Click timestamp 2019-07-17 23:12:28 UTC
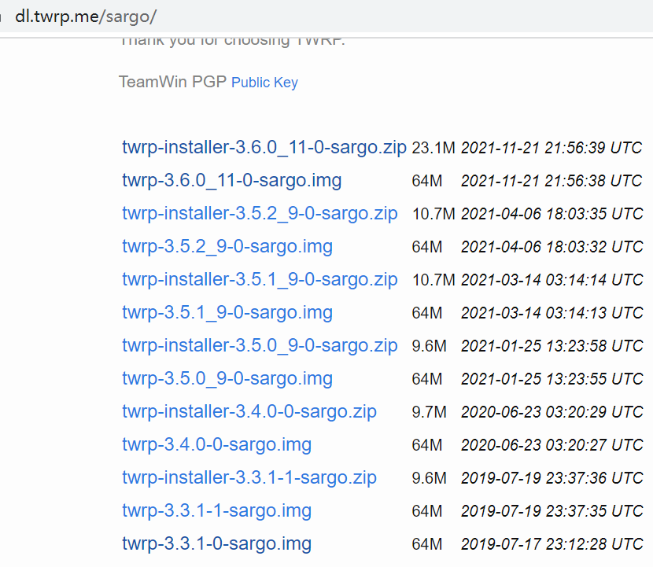653x567 pixels. click(552, 544)
